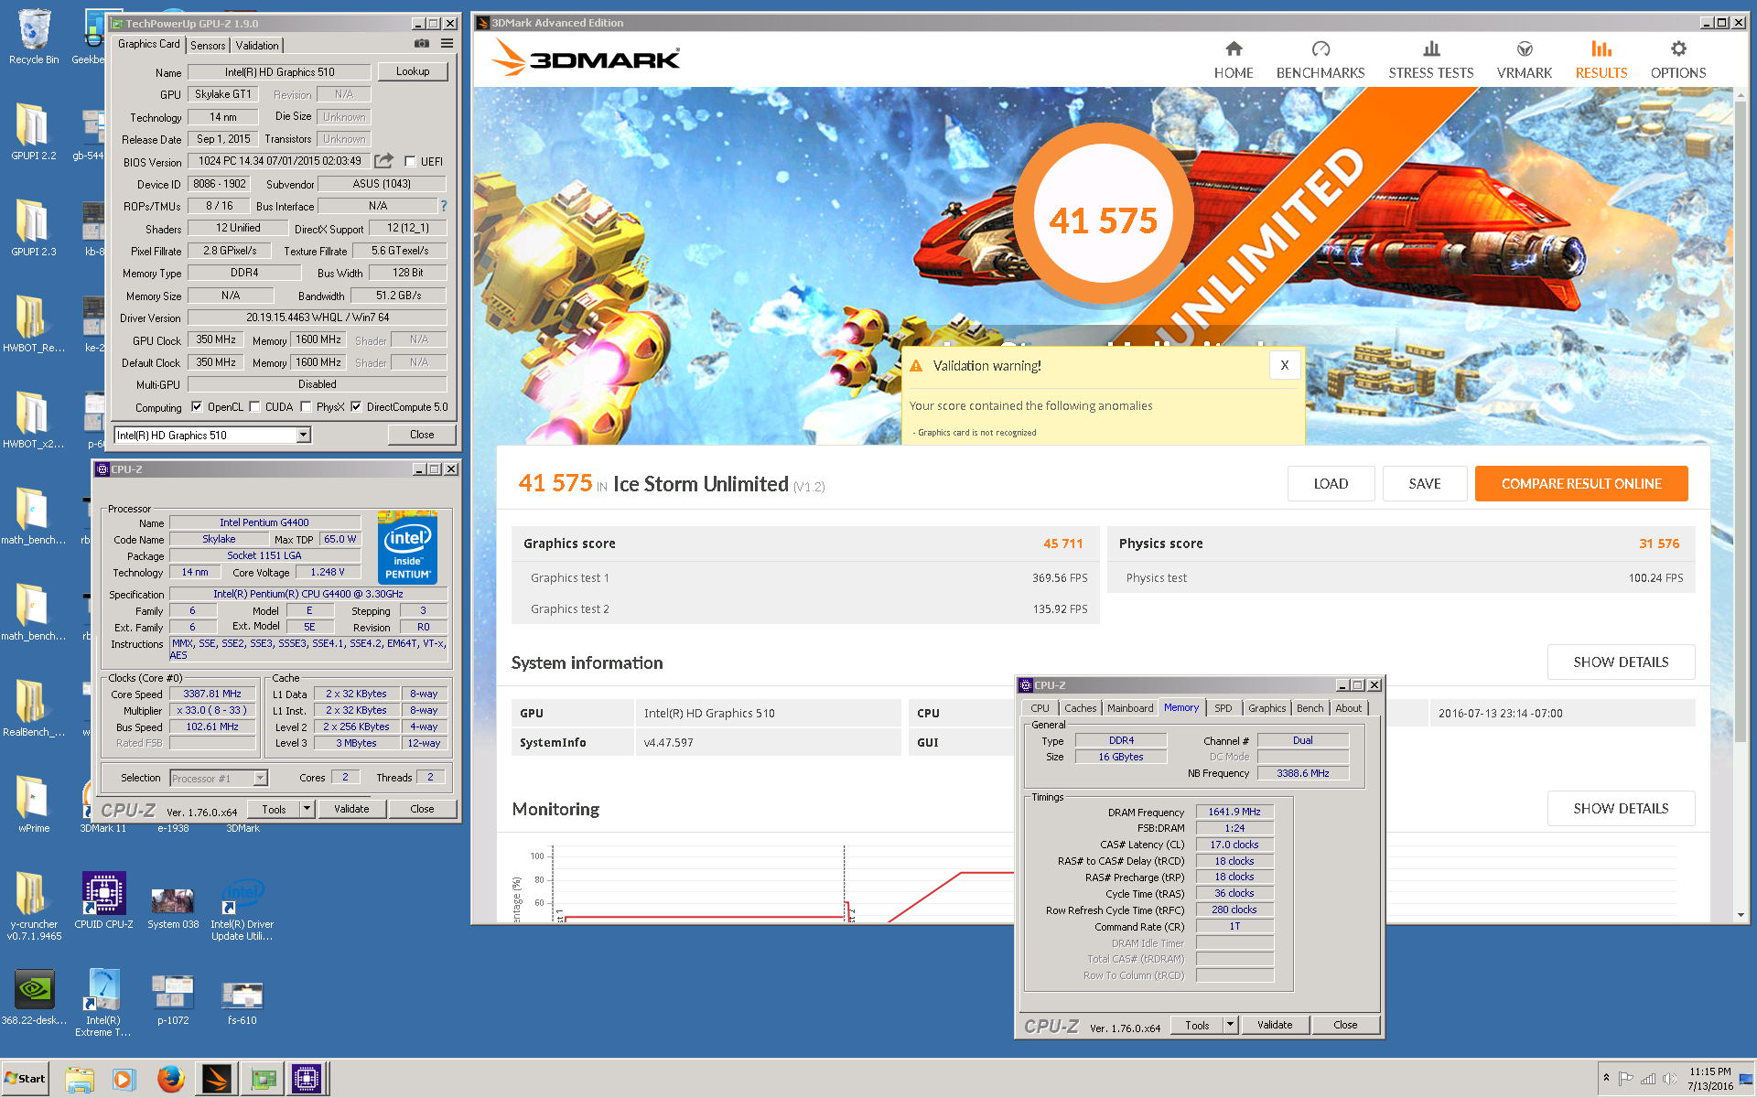Open Windows Explorer from taskbar
Image resolution: width=1757 pixels, height=1098 pixels.
[x=80, y=1079]
